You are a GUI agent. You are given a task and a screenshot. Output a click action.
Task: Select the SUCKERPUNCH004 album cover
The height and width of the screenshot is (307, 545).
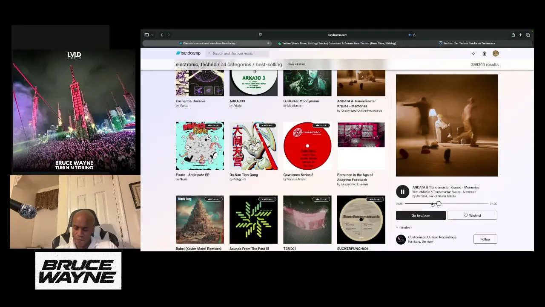click(x=361, y=220)
